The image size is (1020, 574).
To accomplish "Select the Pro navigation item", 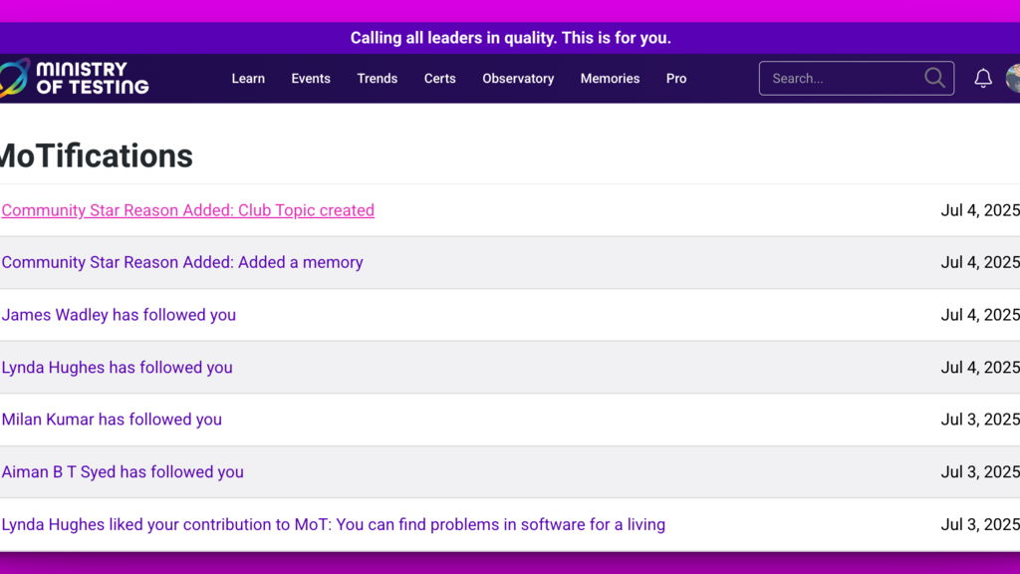I will [x=676, y=79].
